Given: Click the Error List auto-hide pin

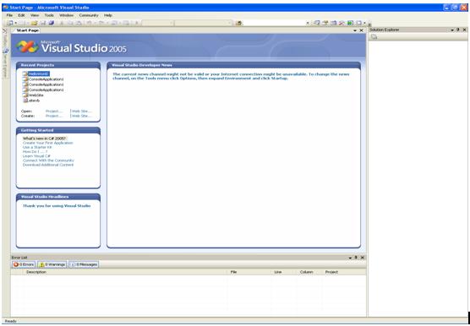Looking at the screenshot, I should (356, 258).
